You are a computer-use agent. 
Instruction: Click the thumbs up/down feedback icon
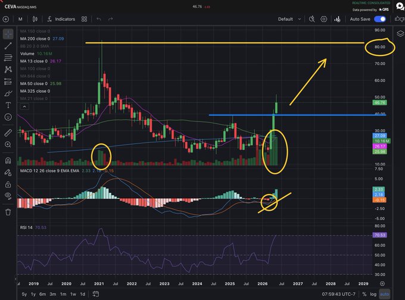(x=399, y=19)
